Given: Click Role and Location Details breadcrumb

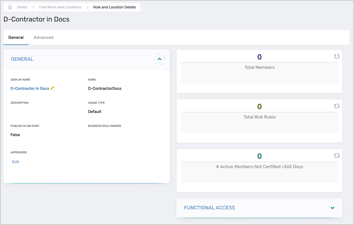Looking at the screenshot, I should 114,7.
